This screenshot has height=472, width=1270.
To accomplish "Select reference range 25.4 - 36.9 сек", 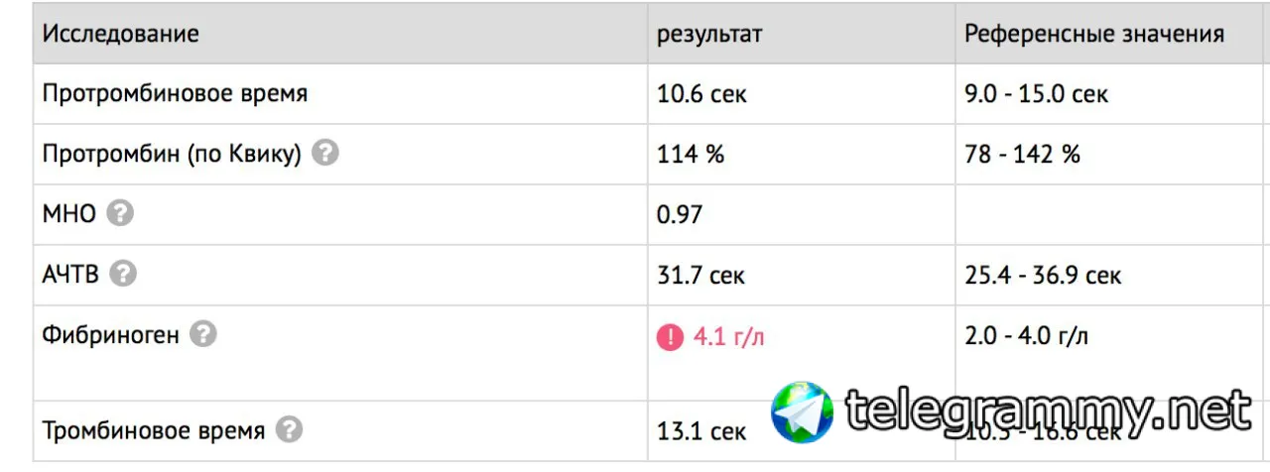I will coord(1043,275).
